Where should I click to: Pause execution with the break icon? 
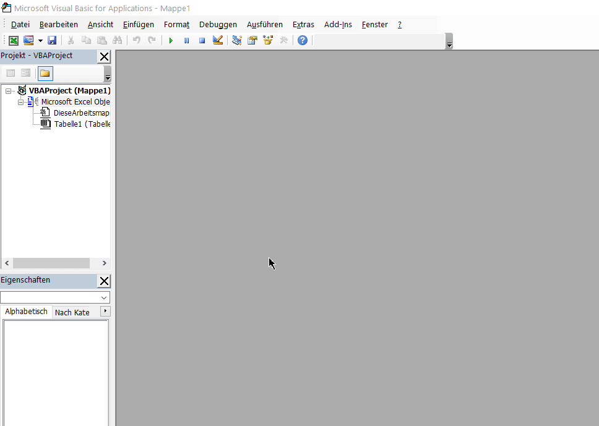(x=186, y=40)
